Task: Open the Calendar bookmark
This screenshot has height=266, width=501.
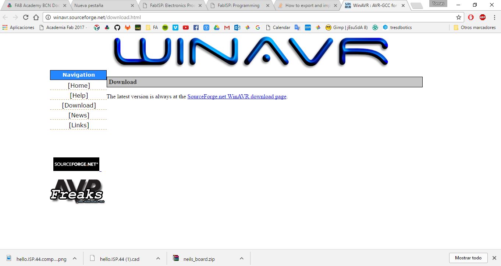Action: 278,28
